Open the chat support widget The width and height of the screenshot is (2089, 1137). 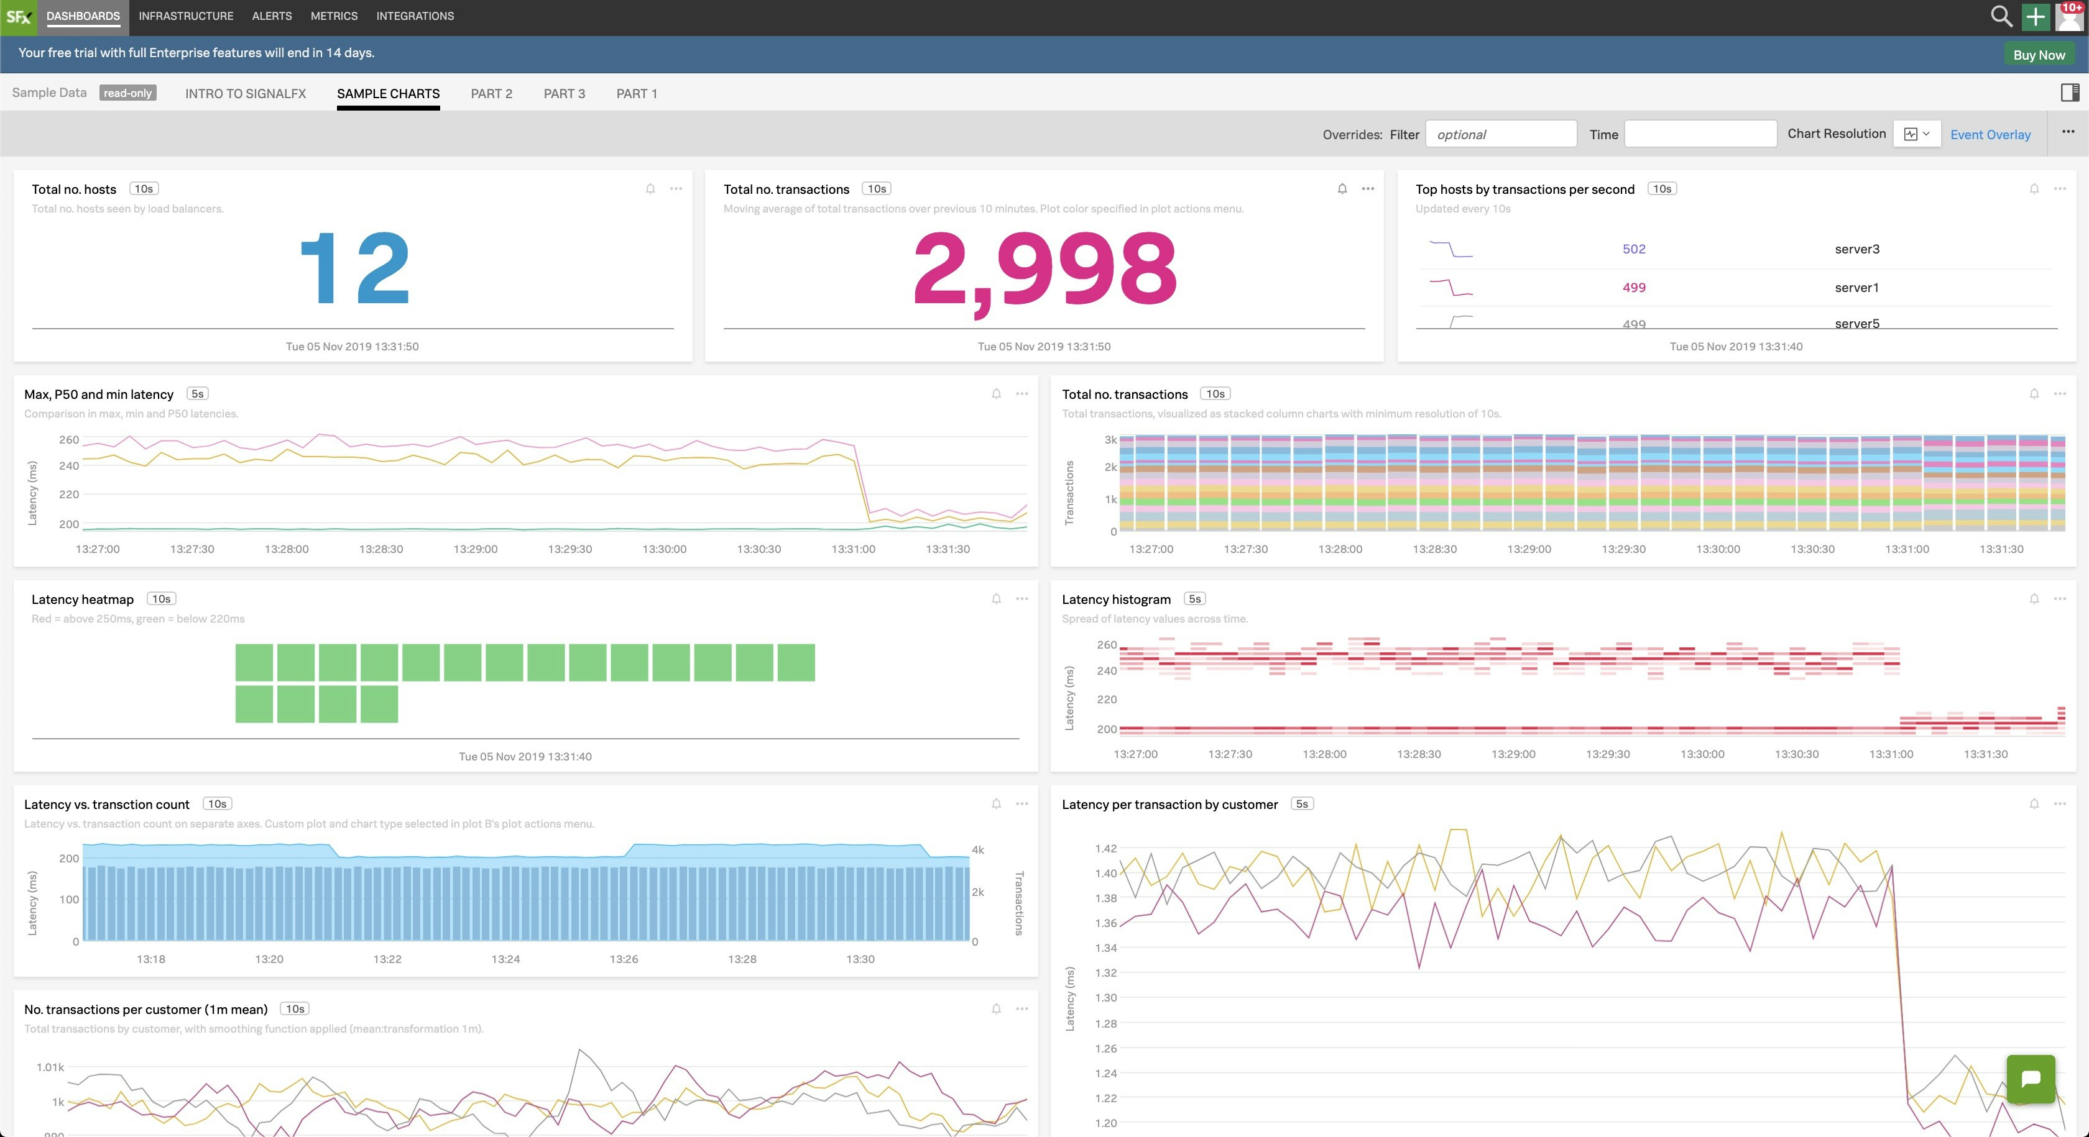2031,1079
